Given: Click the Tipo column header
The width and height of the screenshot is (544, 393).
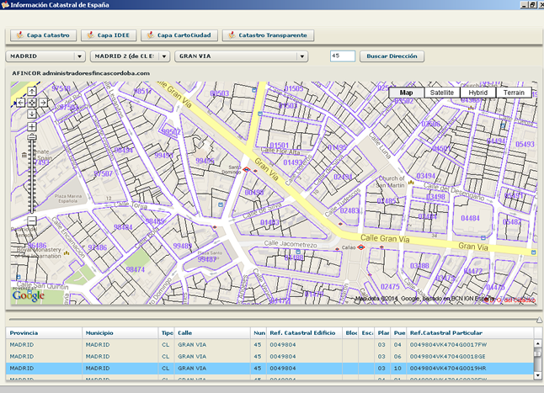Looking at the screenshot, I should point(167,333).
